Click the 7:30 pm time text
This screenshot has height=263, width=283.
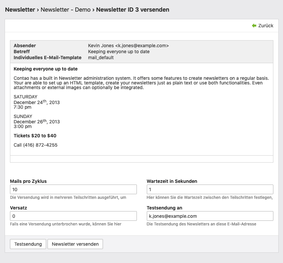pos(23,107)
